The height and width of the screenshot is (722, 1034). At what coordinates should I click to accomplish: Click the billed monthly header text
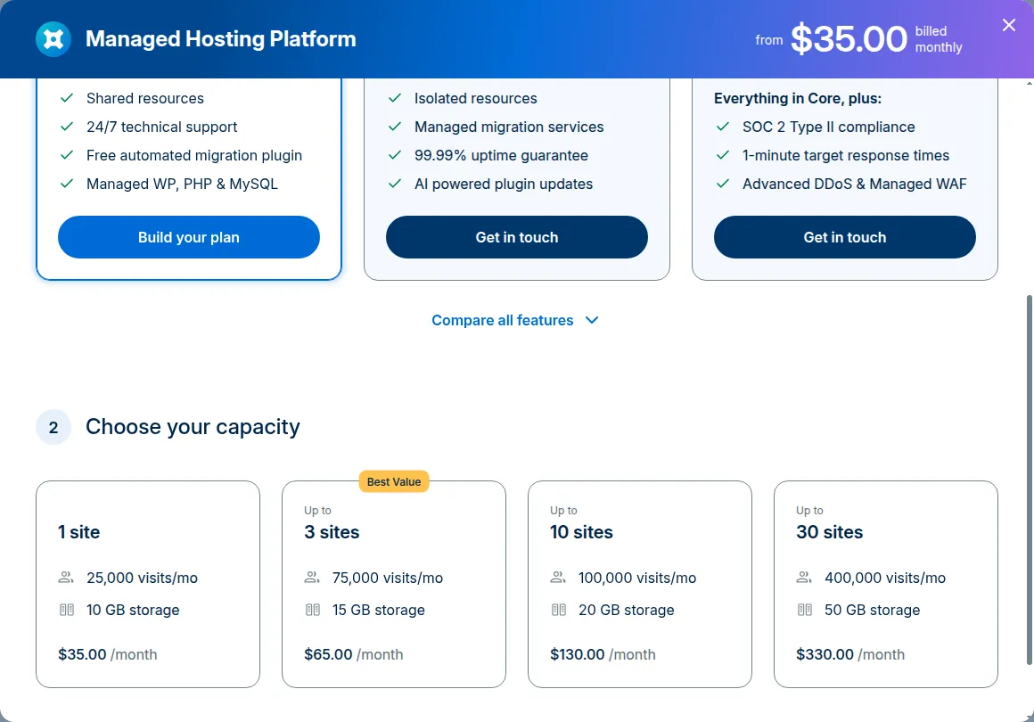pos(939,39)
